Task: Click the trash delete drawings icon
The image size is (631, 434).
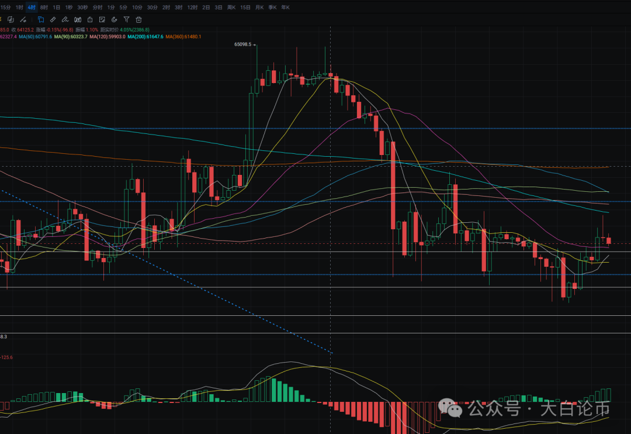Action: (x=139, y=19)
